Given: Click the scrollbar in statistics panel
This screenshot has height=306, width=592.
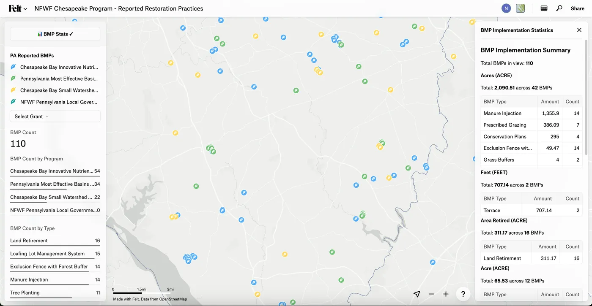Looking at the screenshot, I should (x=586, y=97).
